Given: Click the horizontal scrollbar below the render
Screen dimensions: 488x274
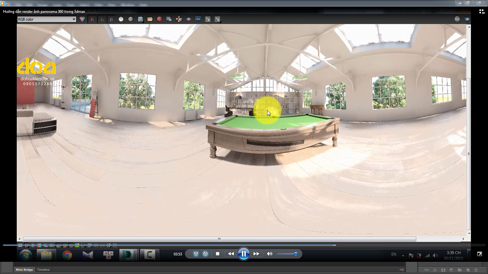Looking at the screenshot, I should tap(220, 239).
